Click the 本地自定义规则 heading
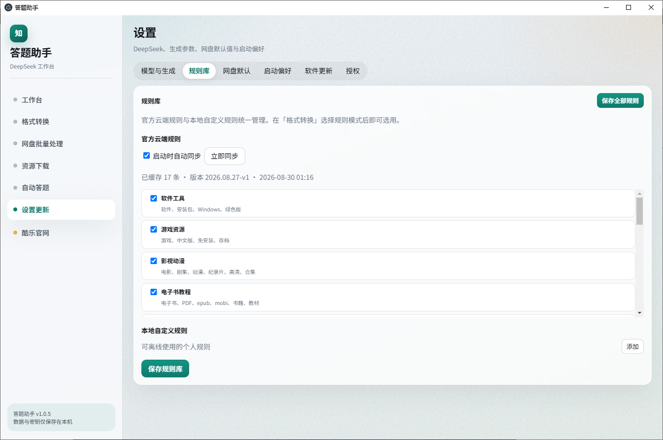The width and height of the screenshot is (663, 440). pos(164,331)
